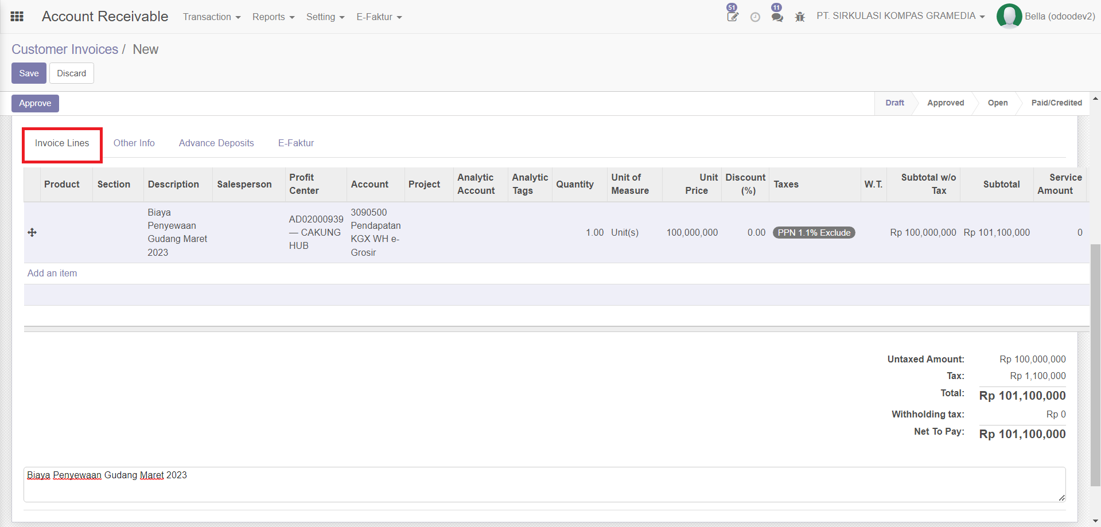Select the Draft status stage
The width and height of the screenshot is (1101, 527).
[x=894, y=103]
